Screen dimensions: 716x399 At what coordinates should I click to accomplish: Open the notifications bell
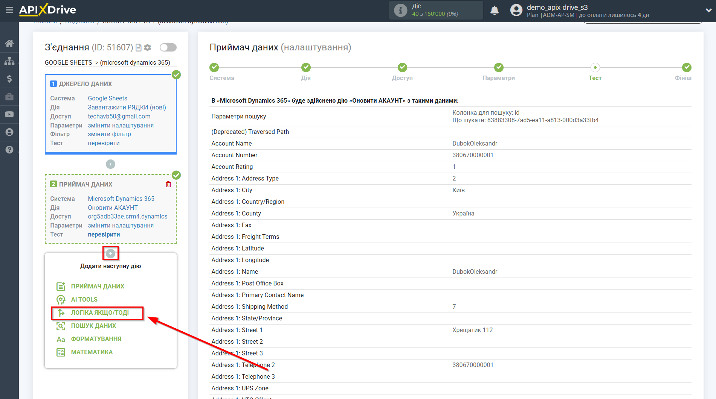pos(495,10)
